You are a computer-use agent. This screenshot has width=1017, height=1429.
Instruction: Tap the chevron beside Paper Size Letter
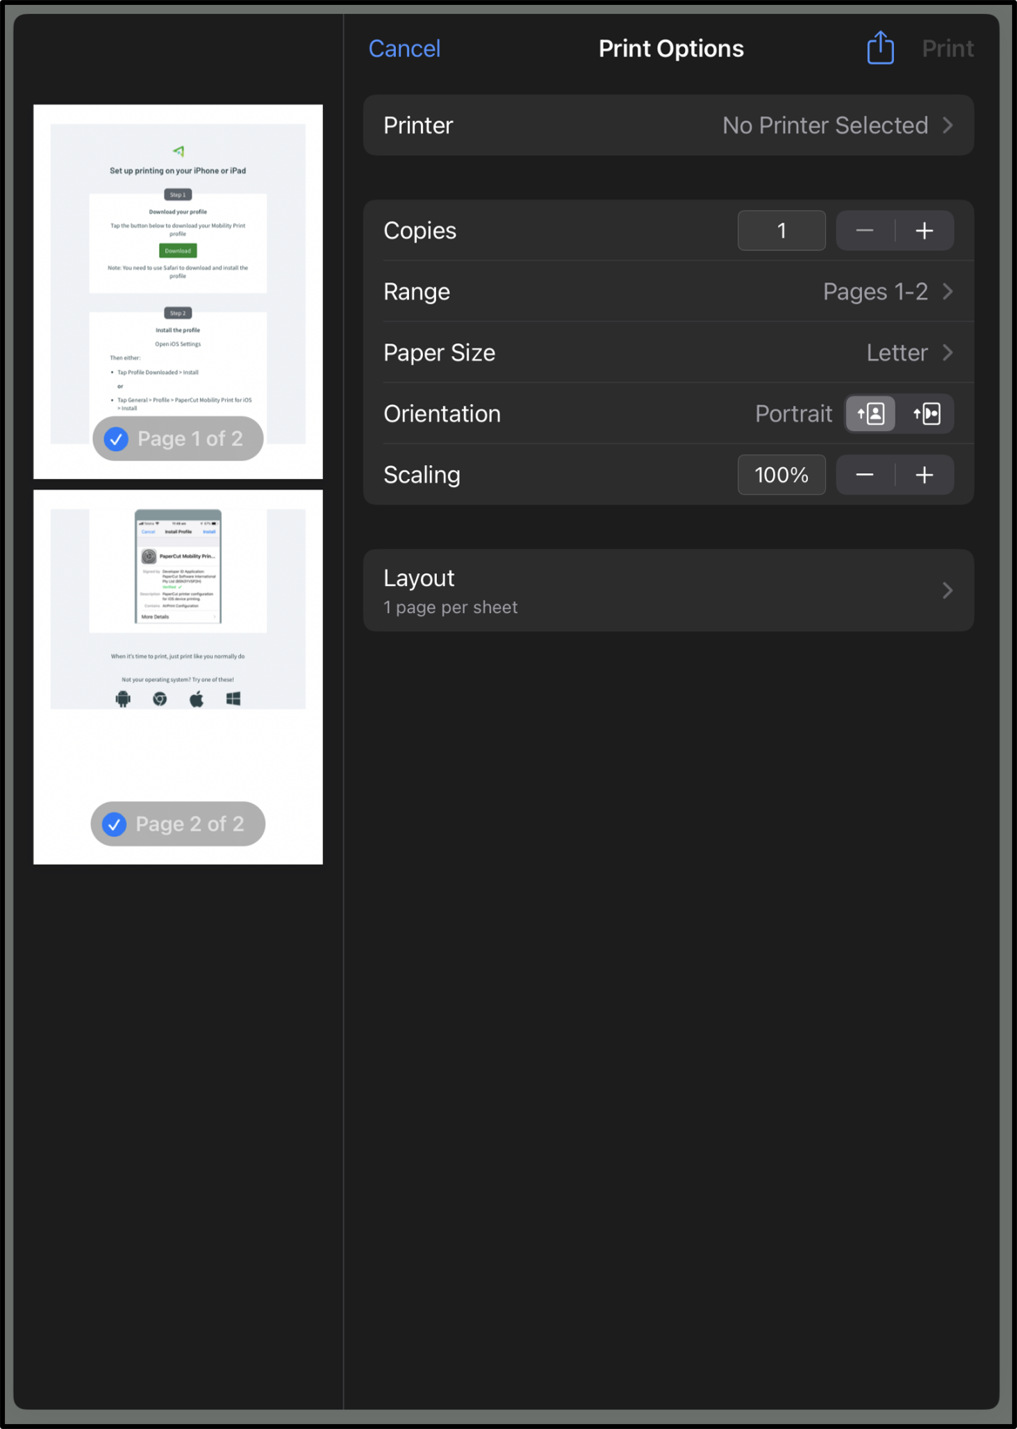(948, 352)
